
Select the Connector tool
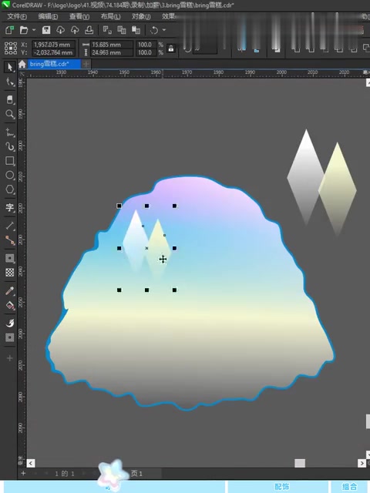pos(9,240)
